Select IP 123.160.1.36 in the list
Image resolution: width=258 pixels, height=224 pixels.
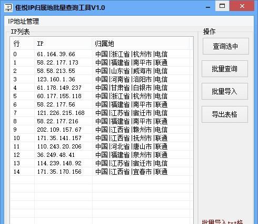click(x=56, y=79)
